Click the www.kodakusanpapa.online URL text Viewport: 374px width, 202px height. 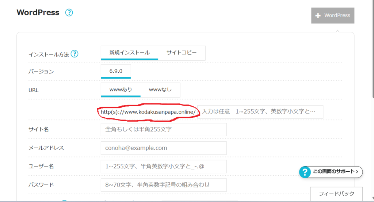[148, 112]
